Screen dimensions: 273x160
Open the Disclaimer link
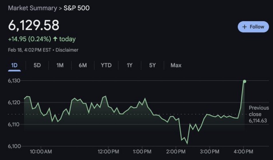pos(67,50)
